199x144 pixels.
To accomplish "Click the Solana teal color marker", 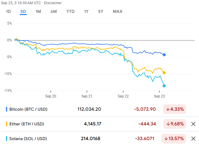I will pos(7,139).
